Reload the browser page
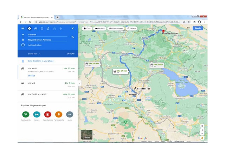225x158 pixels. (x=30, y=22)
